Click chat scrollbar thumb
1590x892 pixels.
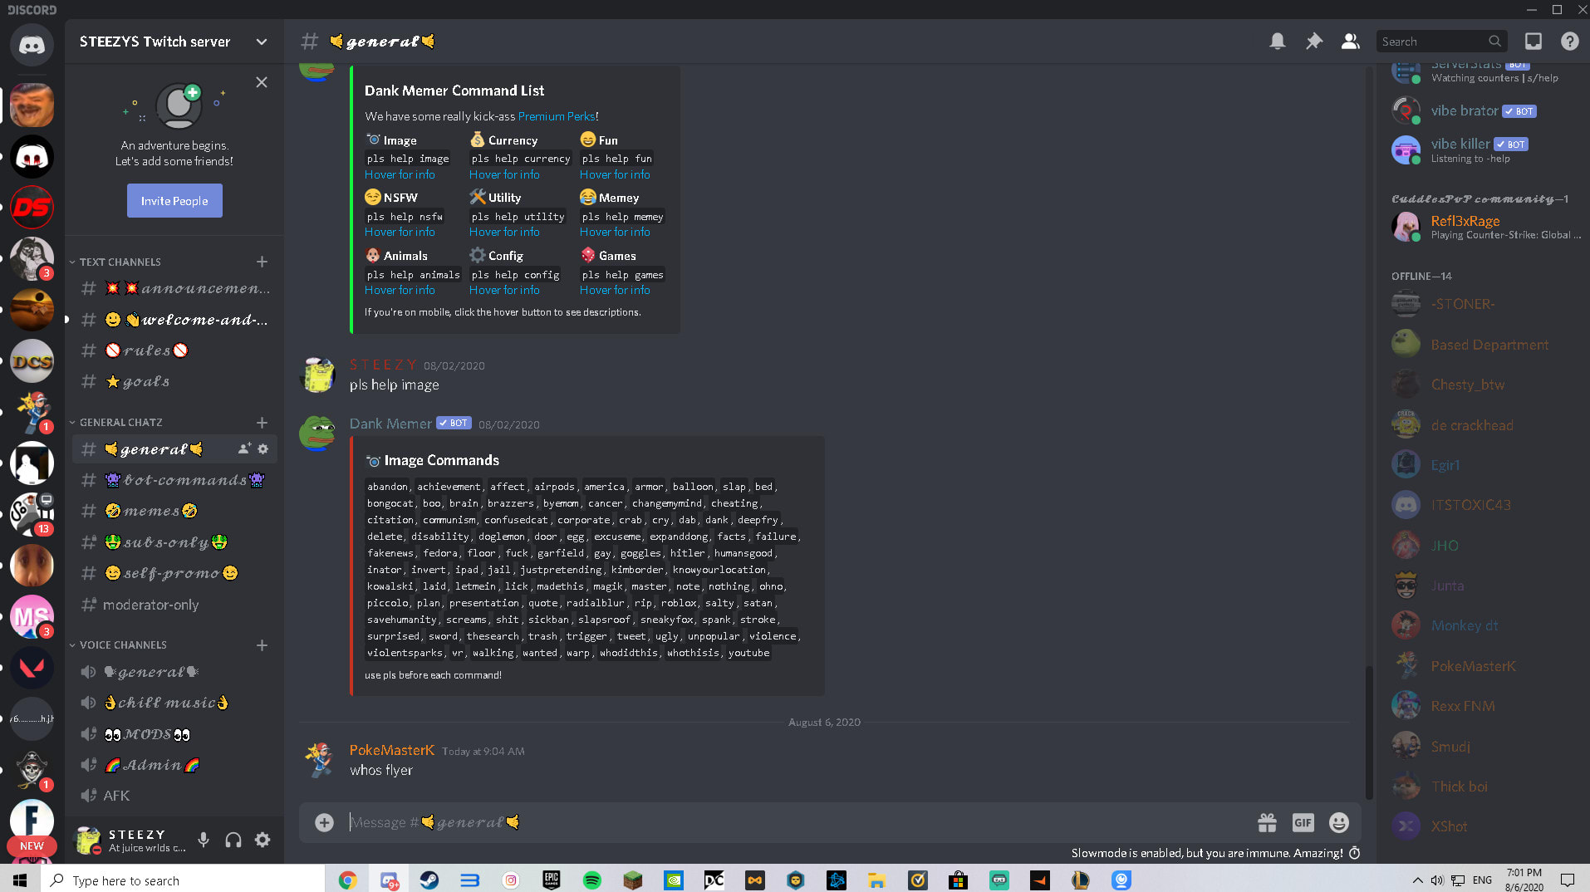[x=1369, y=731]
